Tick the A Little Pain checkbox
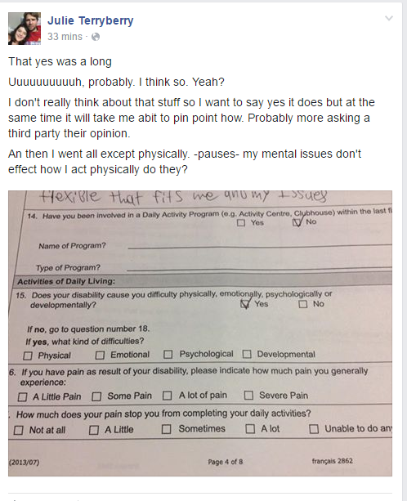Viewport: 407px width, 501px height. point(22,397)
